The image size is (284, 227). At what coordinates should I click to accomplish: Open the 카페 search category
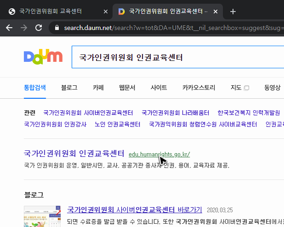98,88
